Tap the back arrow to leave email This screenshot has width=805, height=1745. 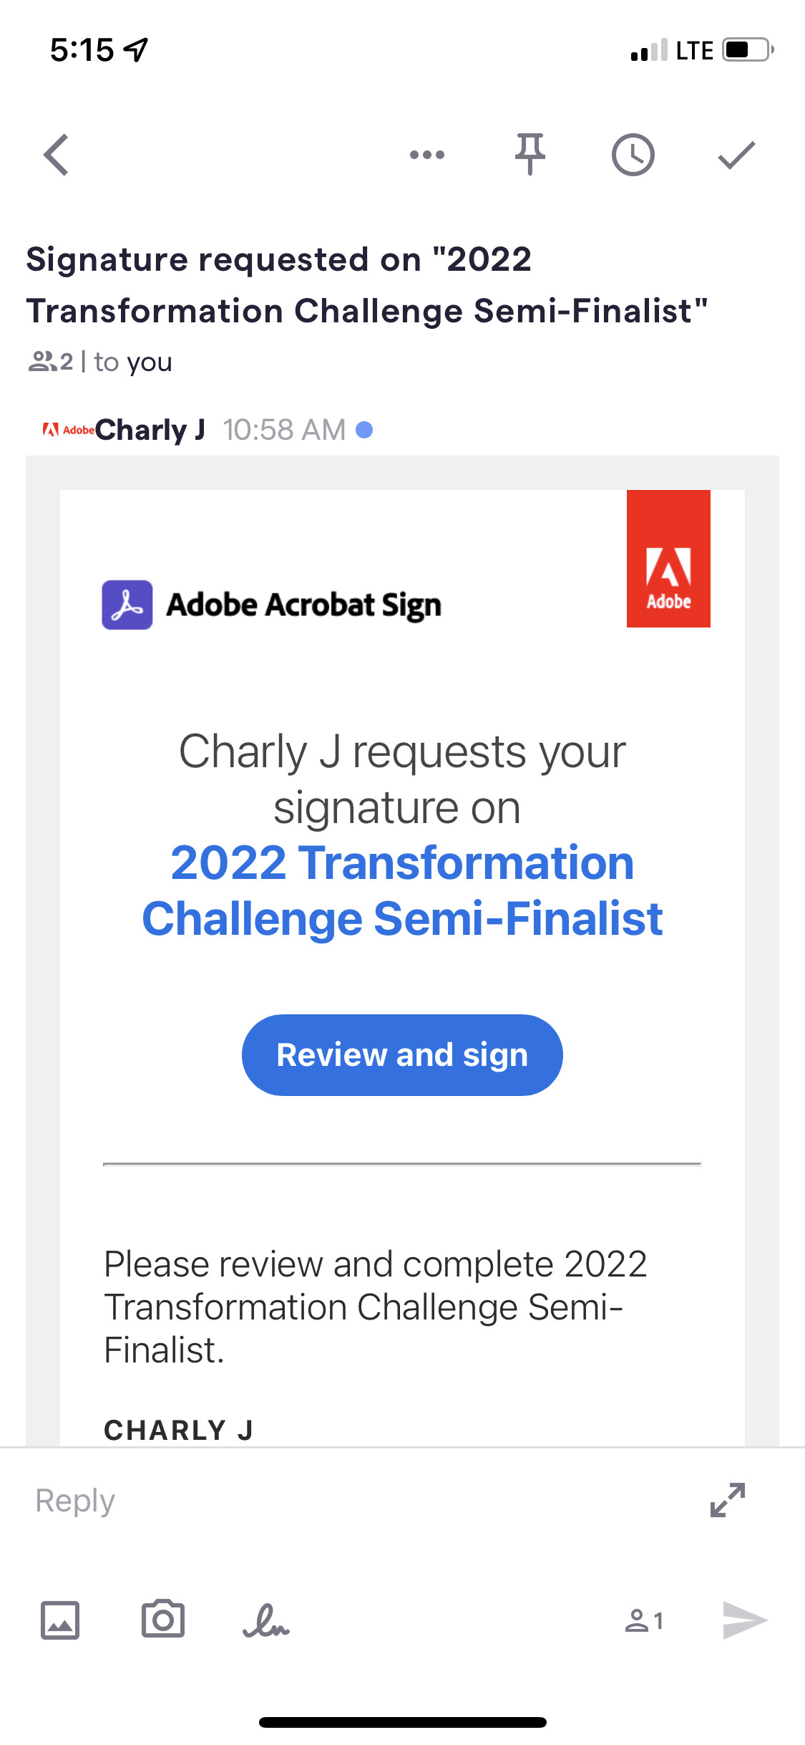point(56,155)
